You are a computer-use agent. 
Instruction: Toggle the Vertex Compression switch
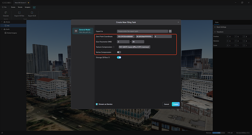pyautogui.click(x=119, y=52)
